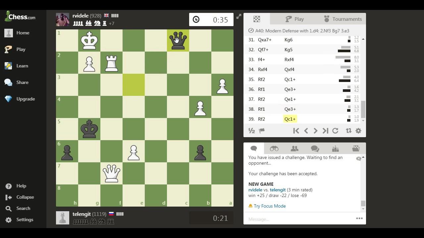The width and height of the screenshot is (424, 238).
Task: Open board settings gear in move panel
Action: point(358,131)
